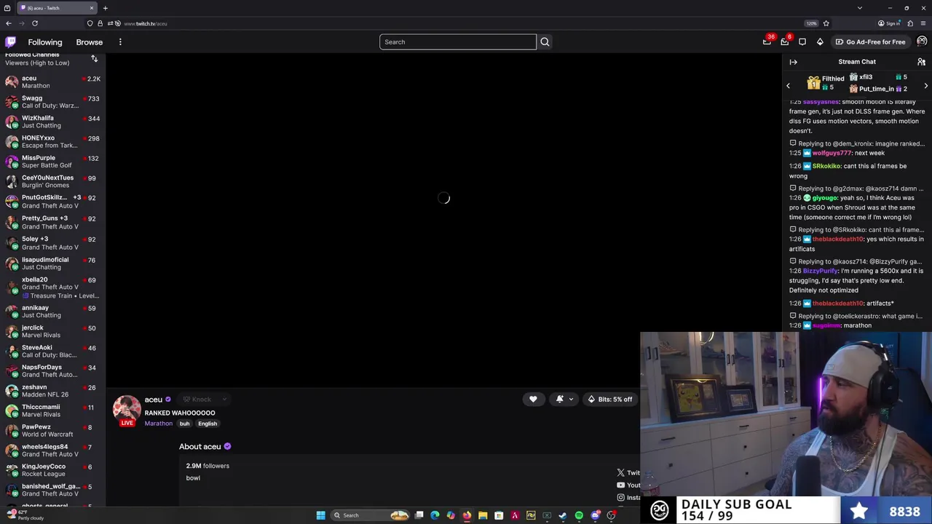932x524 pixels.
Task: Open Swagg channel in sidebar
Action: 52,102
